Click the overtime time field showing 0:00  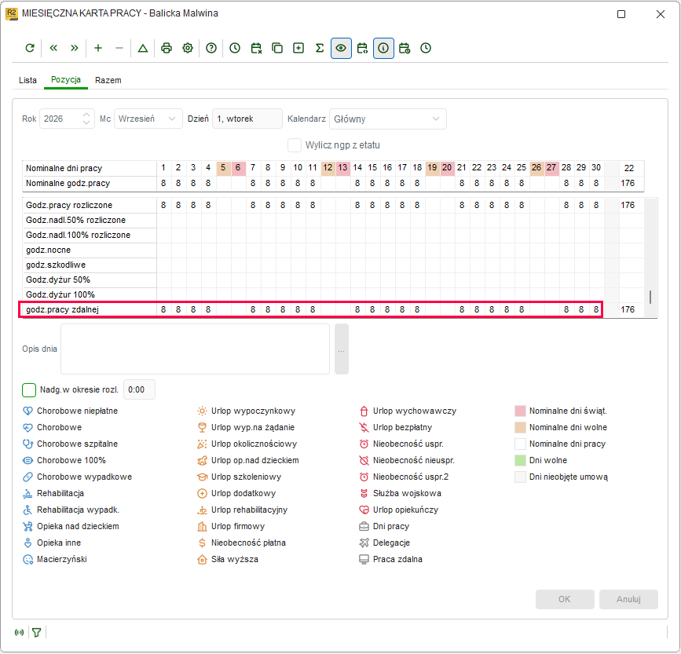139,389
